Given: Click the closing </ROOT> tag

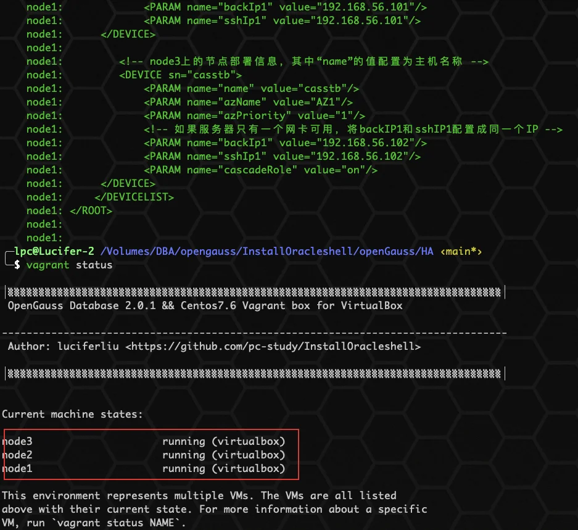Looking at the screenshot, I should pos(91,210).
